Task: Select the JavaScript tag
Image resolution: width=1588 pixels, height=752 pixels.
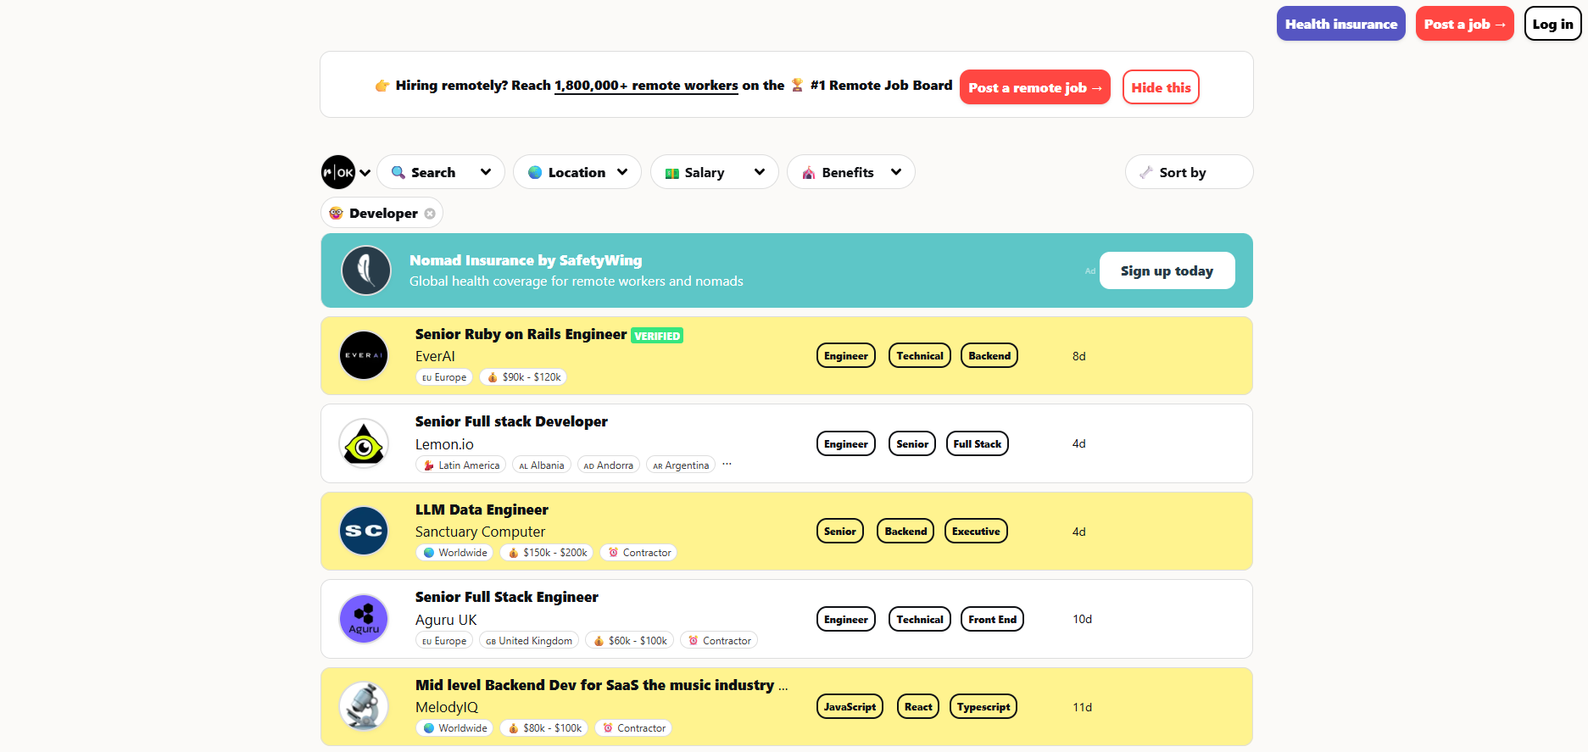Action: [850, 707]
